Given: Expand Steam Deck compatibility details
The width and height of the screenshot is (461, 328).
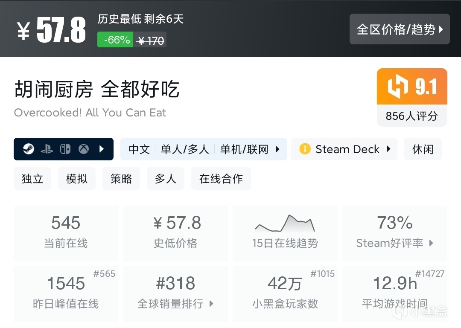Looking at the screenshot, I should 388,149.
